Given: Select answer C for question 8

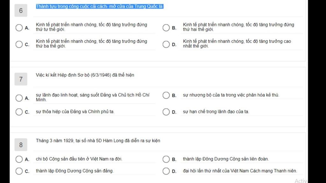Looking at the screenshot, I should [x=19, y=171].
